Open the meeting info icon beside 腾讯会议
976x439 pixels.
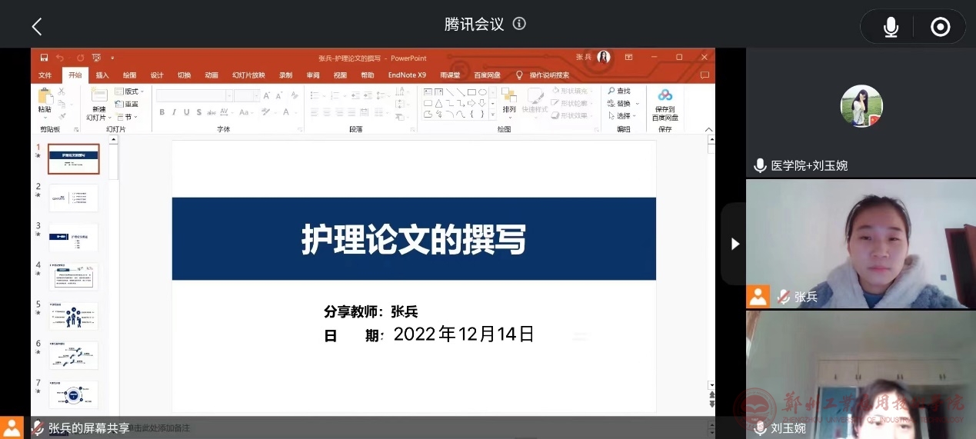coord(519,24)
